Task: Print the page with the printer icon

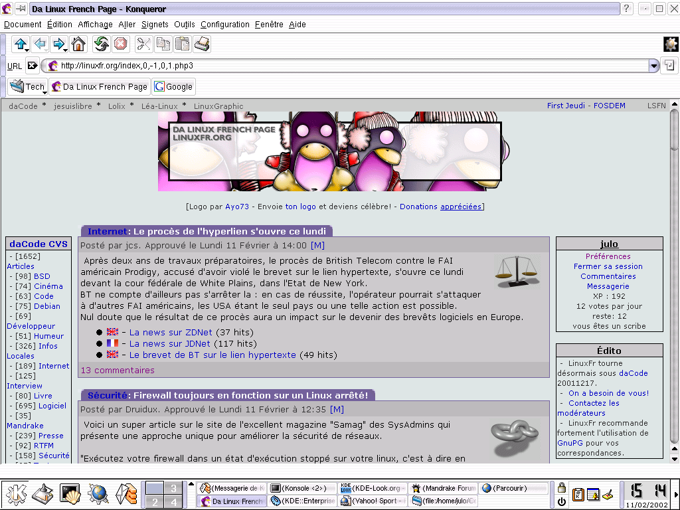Action: (x=202, y=44)
